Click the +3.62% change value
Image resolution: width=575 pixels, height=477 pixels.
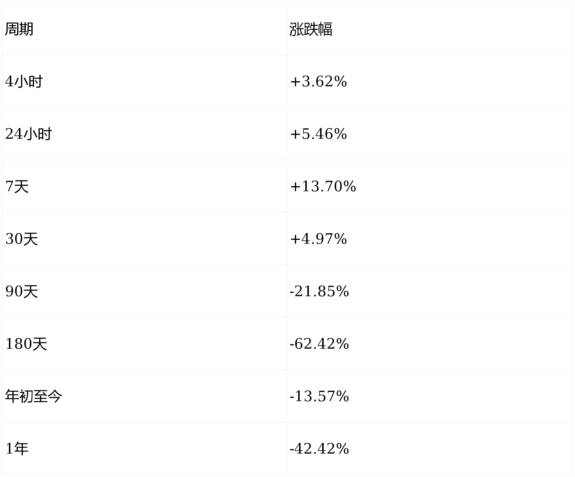click(318, 82)
